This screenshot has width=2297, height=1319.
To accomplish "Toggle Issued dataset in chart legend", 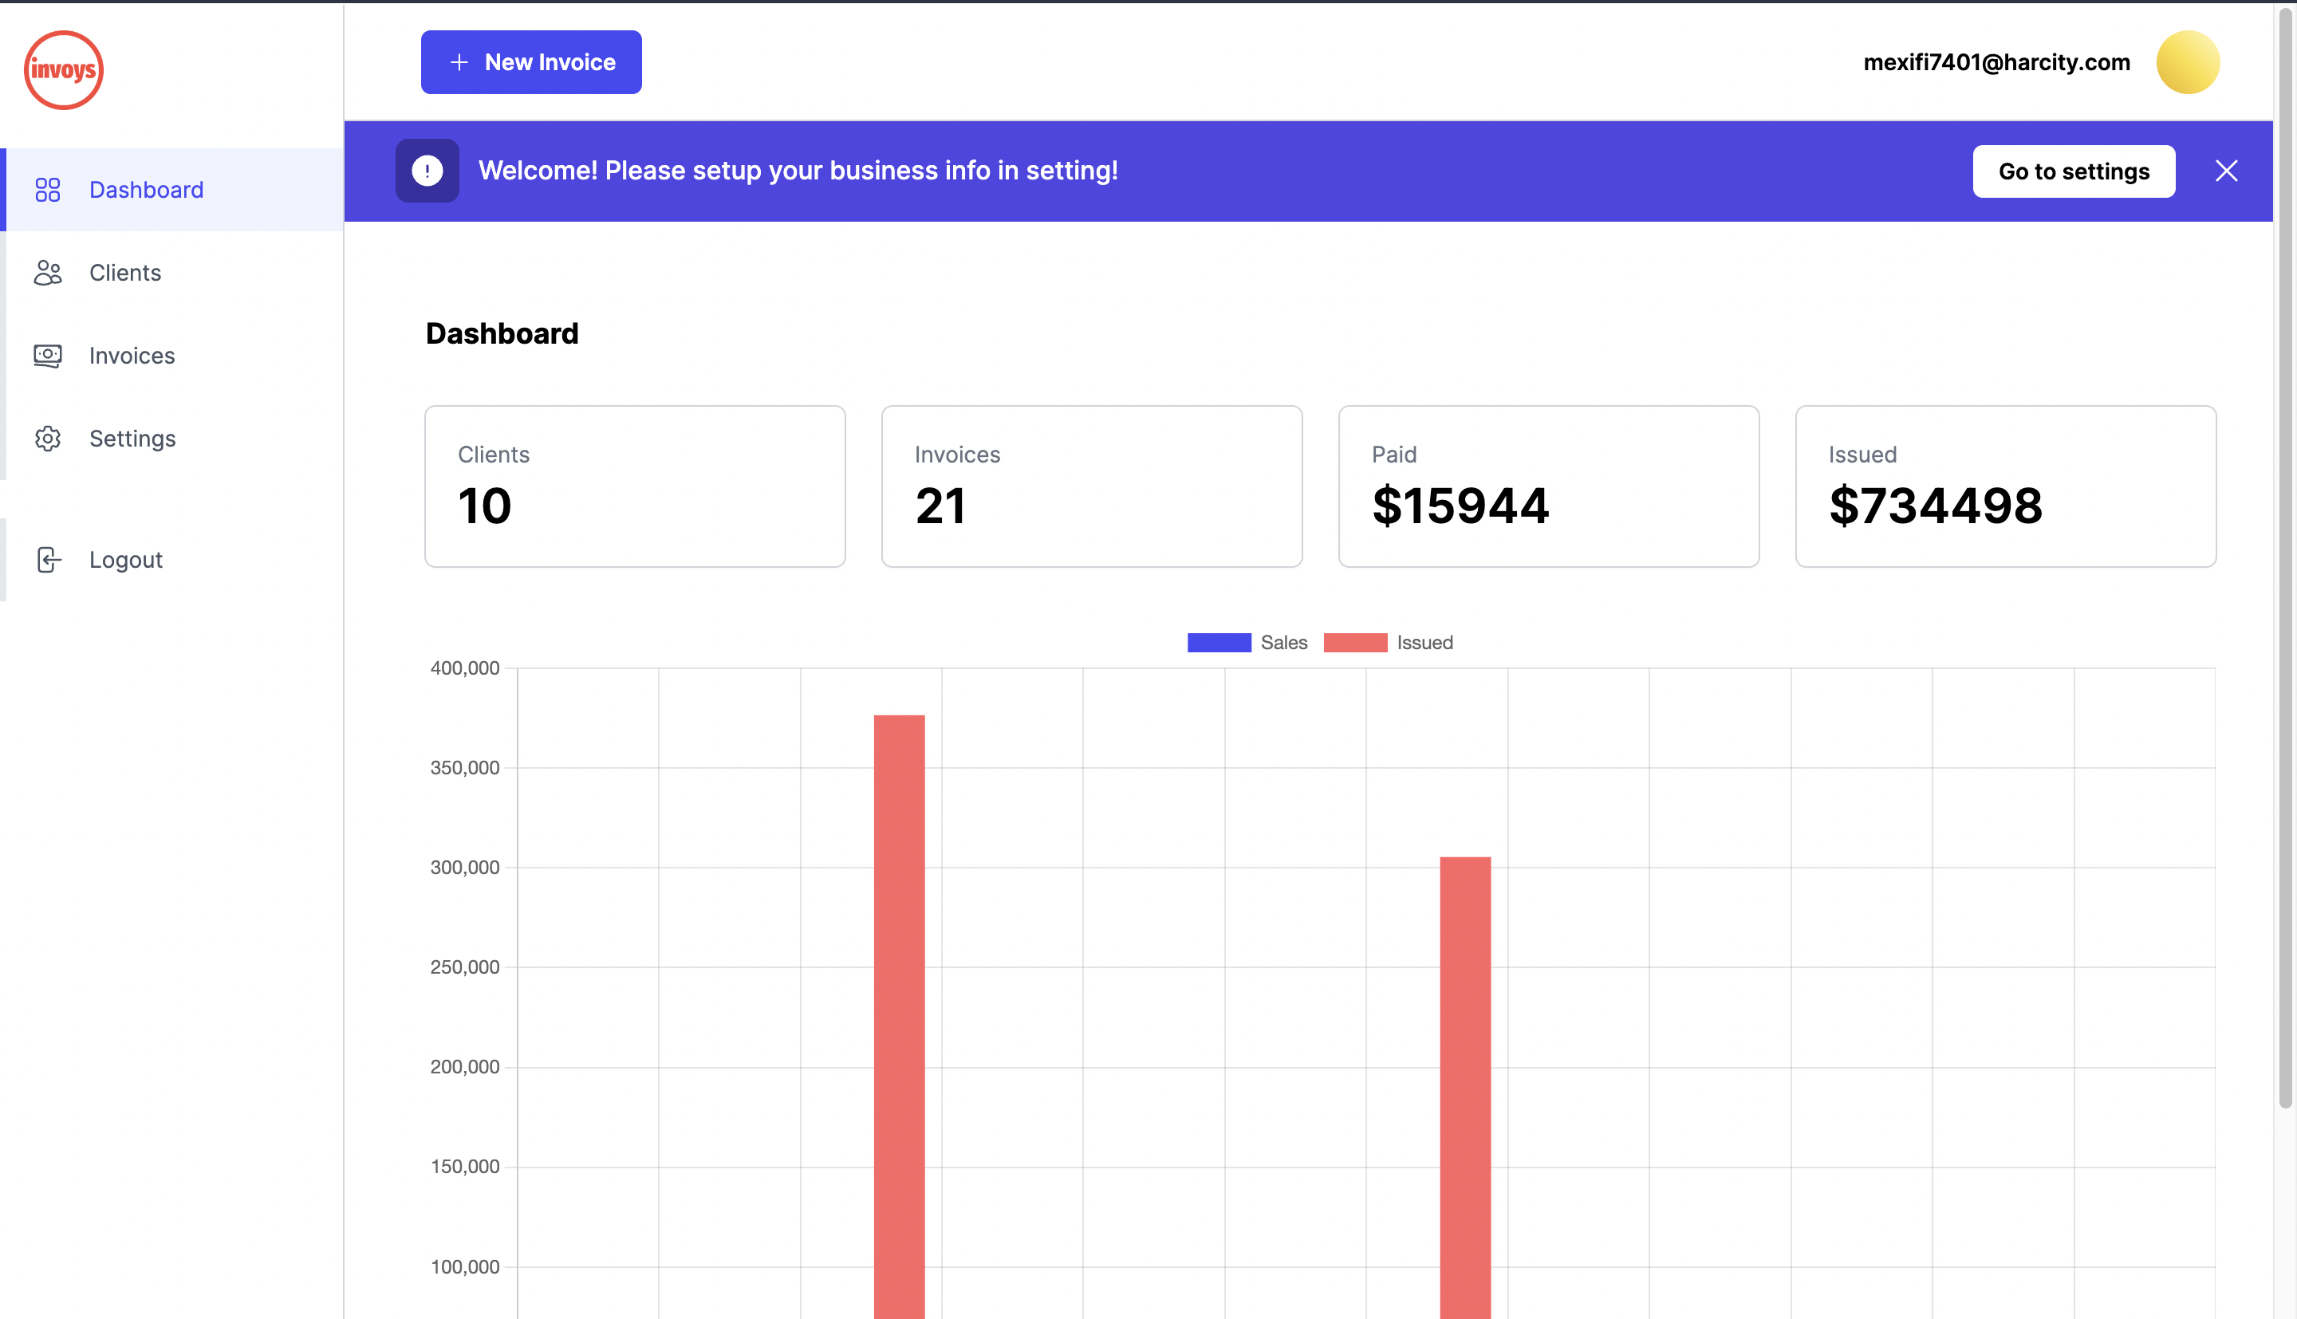I will pos(1387,642).
